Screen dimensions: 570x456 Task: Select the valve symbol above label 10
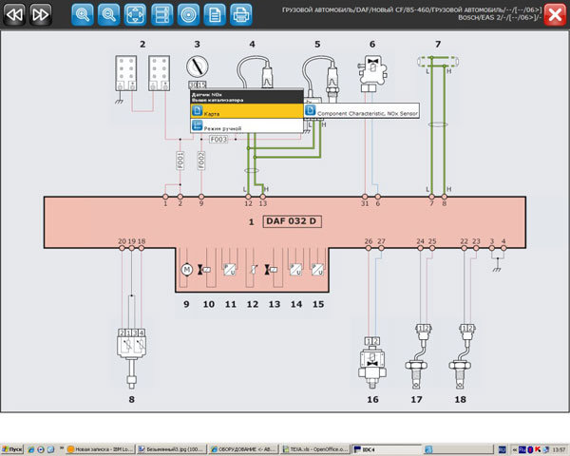[204, 270]
